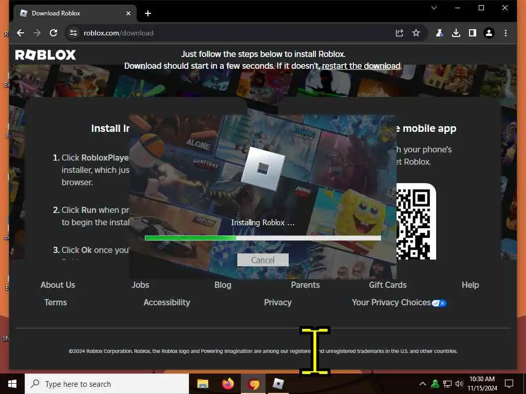Screen dimensions: 526x394
Task: Click the Installing Roblox progress bar
Action: (x=262, y=238)
